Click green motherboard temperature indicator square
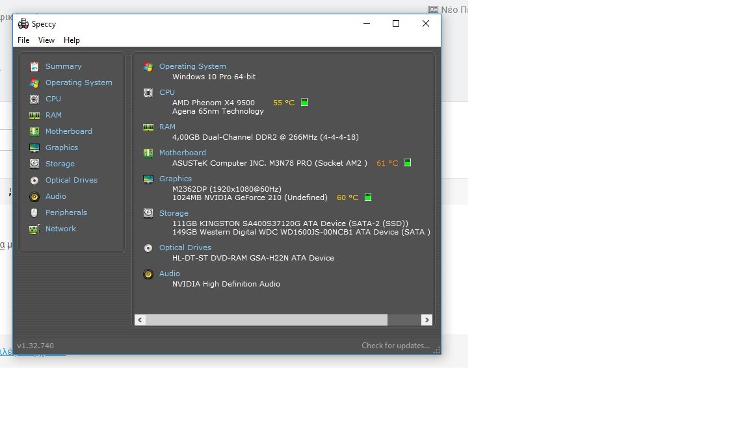This screenshot has width=749, height=421. tap(408, 162)
